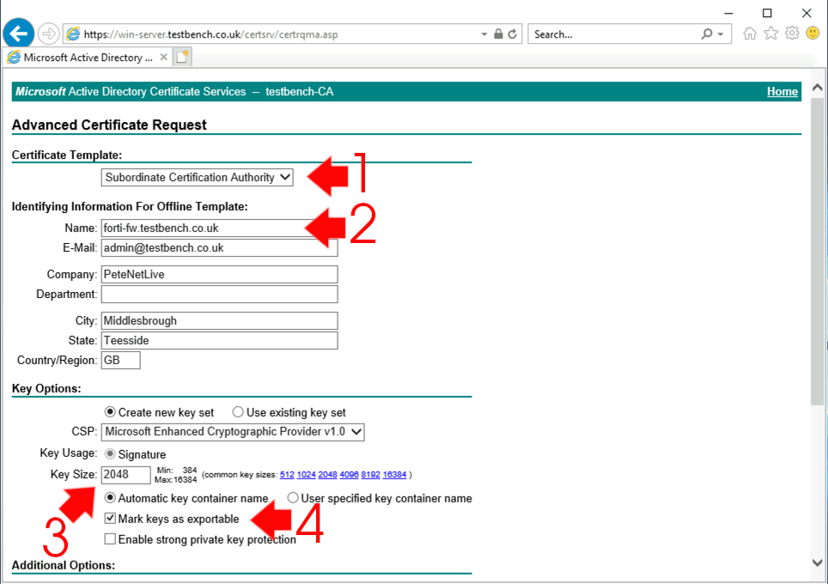This screenshot has width=828, height=584.
Task: Choose Automatic key container name
Action: [x=110, y=498]
